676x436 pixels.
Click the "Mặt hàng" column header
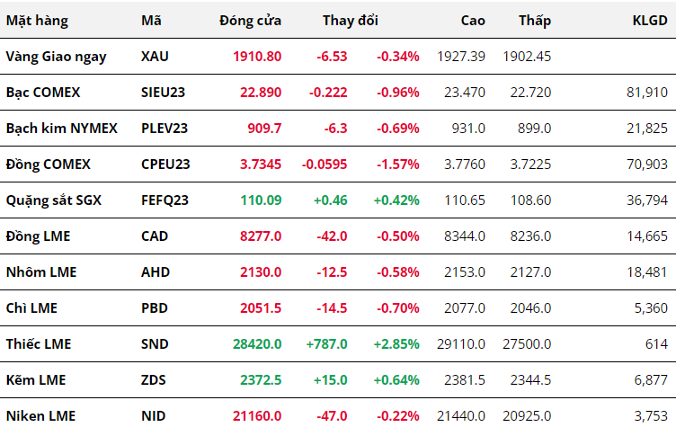click(37, 21)
